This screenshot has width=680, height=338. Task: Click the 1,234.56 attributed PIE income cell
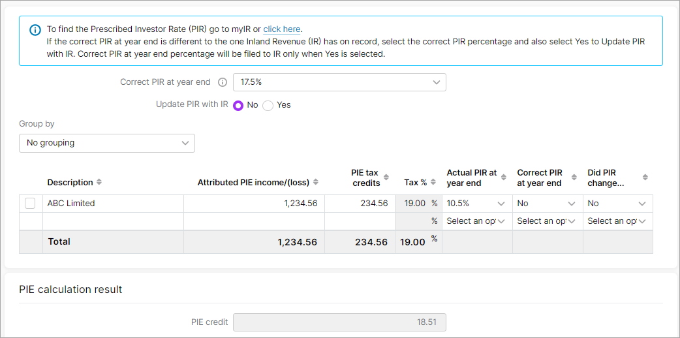pos(254,204)
